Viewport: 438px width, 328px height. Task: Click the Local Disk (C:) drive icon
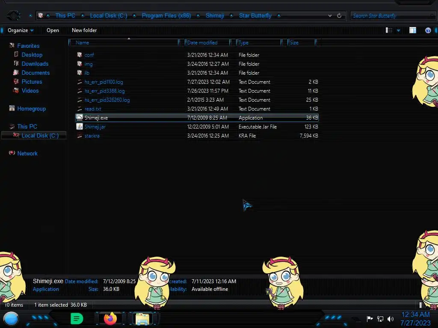[16, 135]
